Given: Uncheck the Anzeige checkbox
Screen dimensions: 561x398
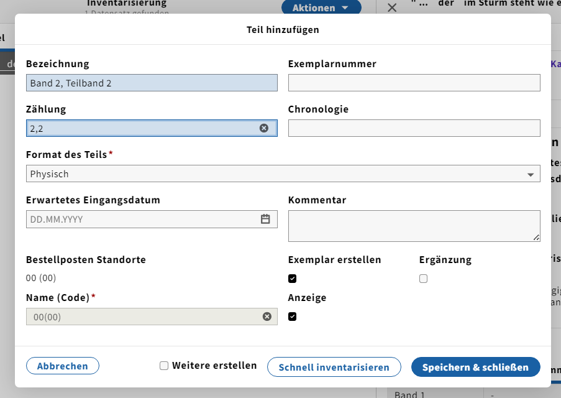Looking at the screenshot, I should pyautogui.click(x=293, y=317).
